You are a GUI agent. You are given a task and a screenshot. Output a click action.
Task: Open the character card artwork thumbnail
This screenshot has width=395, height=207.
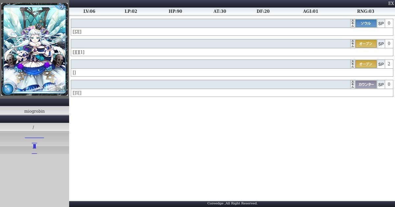tap(35, 49)
